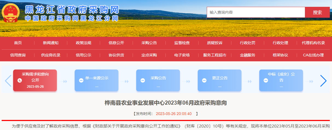Click minus icon on 单一来源公示 step
Image resolution: width=332 pixels, height=130 pixels.
[x=81, y=80]
